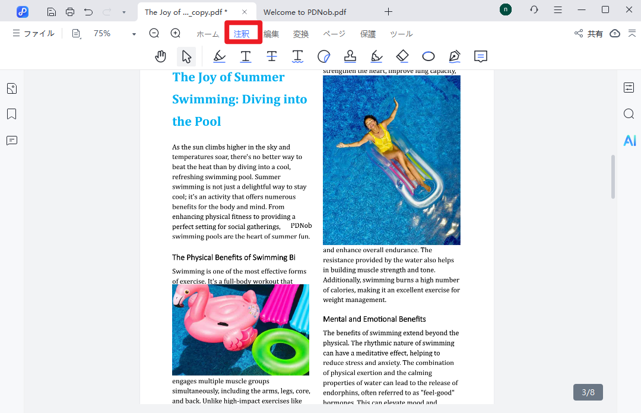Select the Highlight text tool
641x413 pixels.
(220, 56)
